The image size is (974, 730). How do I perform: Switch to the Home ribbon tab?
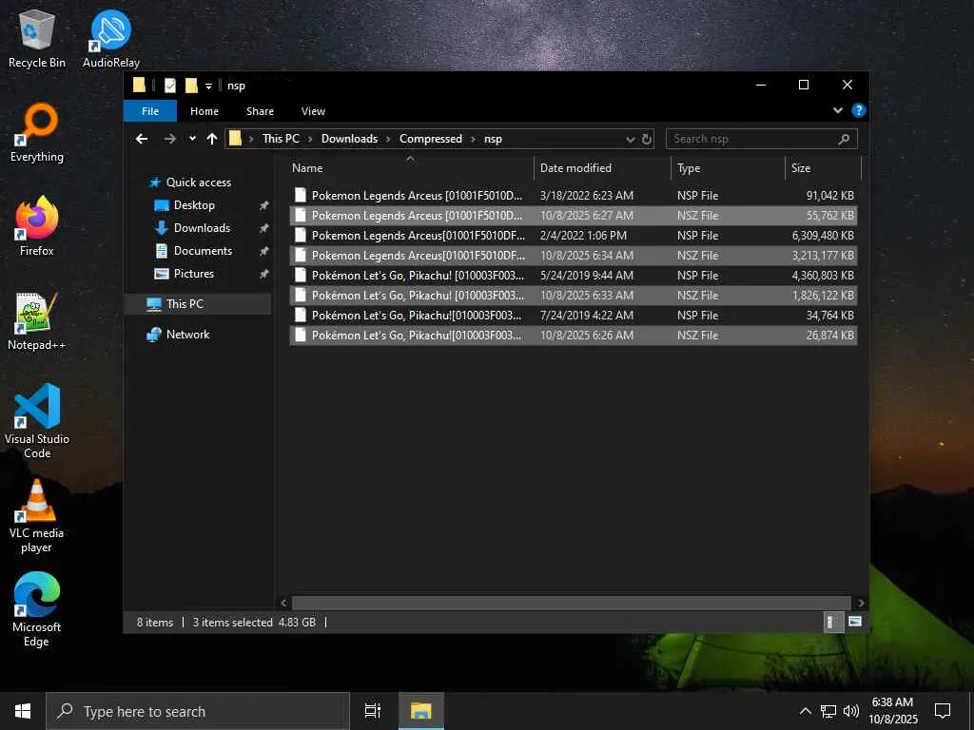(205, 111)
